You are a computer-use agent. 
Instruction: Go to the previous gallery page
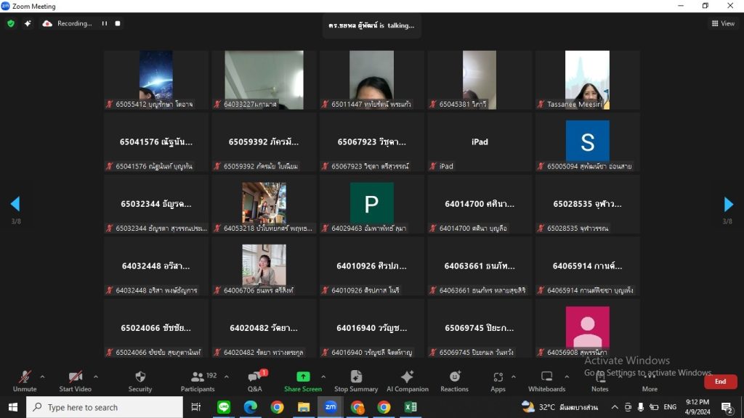pos(15,204)
